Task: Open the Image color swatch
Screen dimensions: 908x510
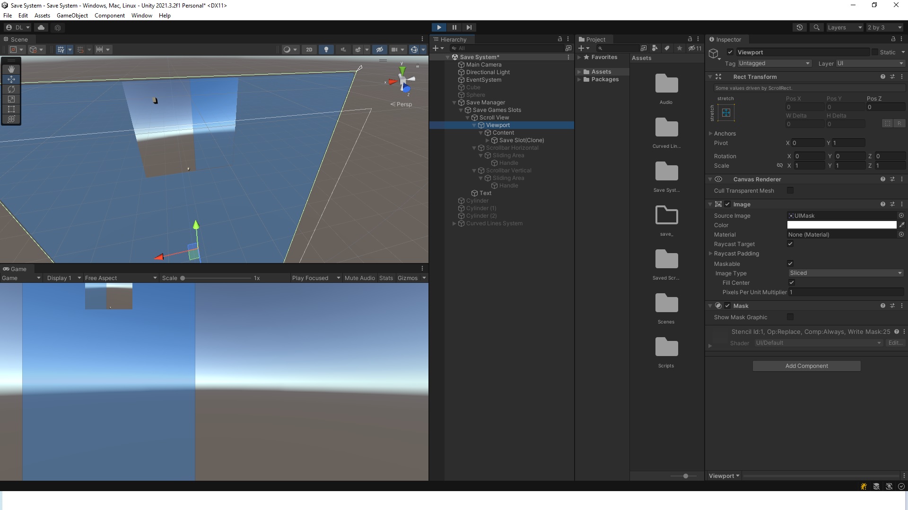Action: (x=841, y=225)
